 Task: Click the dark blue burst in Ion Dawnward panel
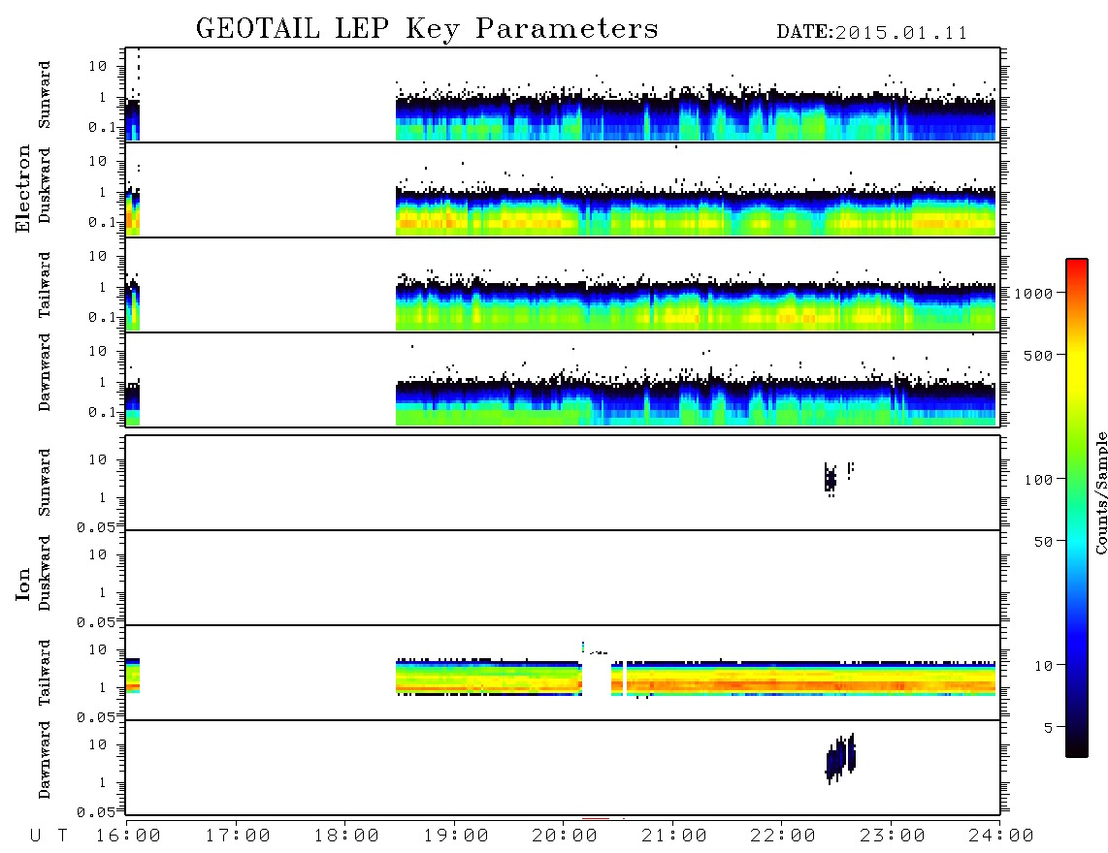coord(840,758)
